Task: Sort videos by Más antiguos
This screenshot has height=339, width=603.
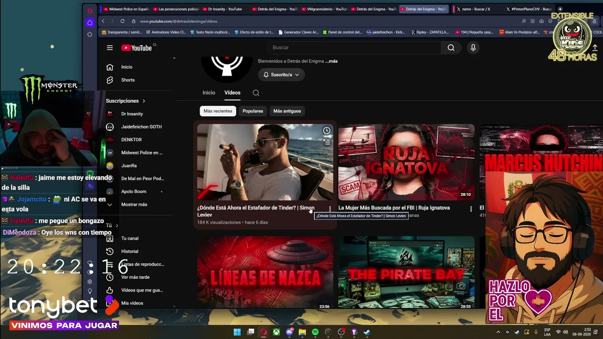Action: point(287,111)
